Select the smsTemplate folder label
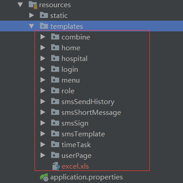 [x=83, y=134]
